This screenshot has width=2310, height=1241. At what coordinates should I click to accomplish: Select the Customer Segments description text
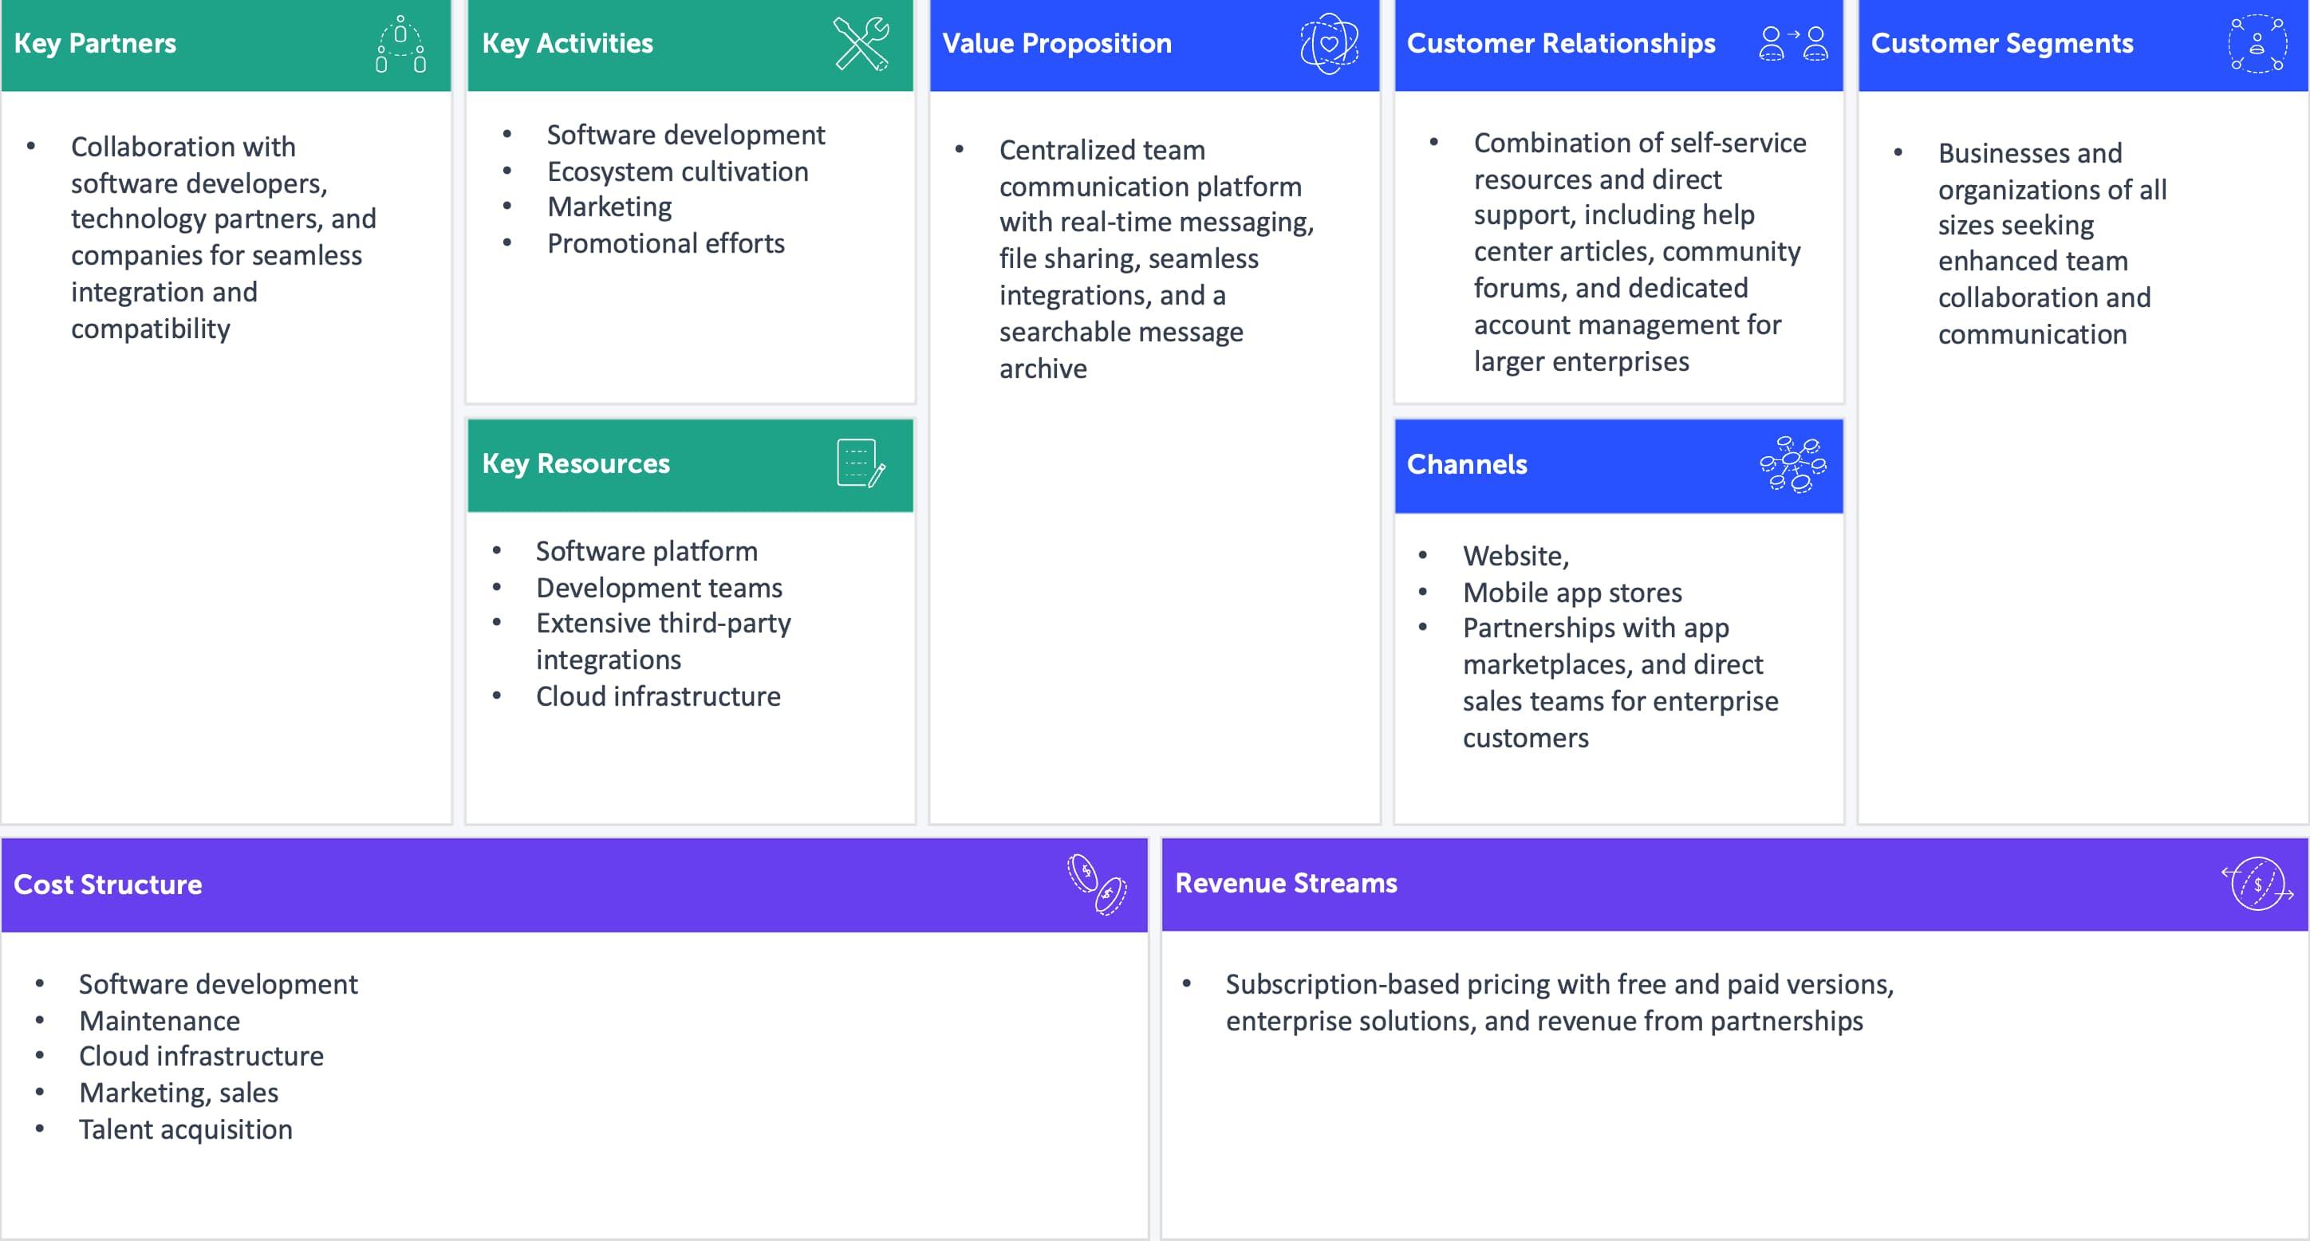[2051, 243]
